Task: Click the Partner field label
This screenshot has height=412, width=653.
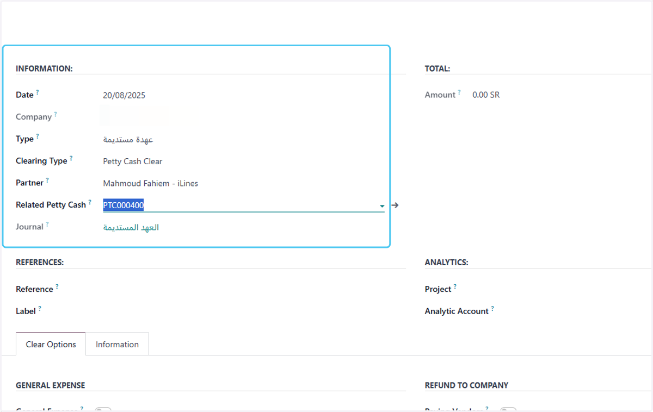Action: tap(29, 183)
